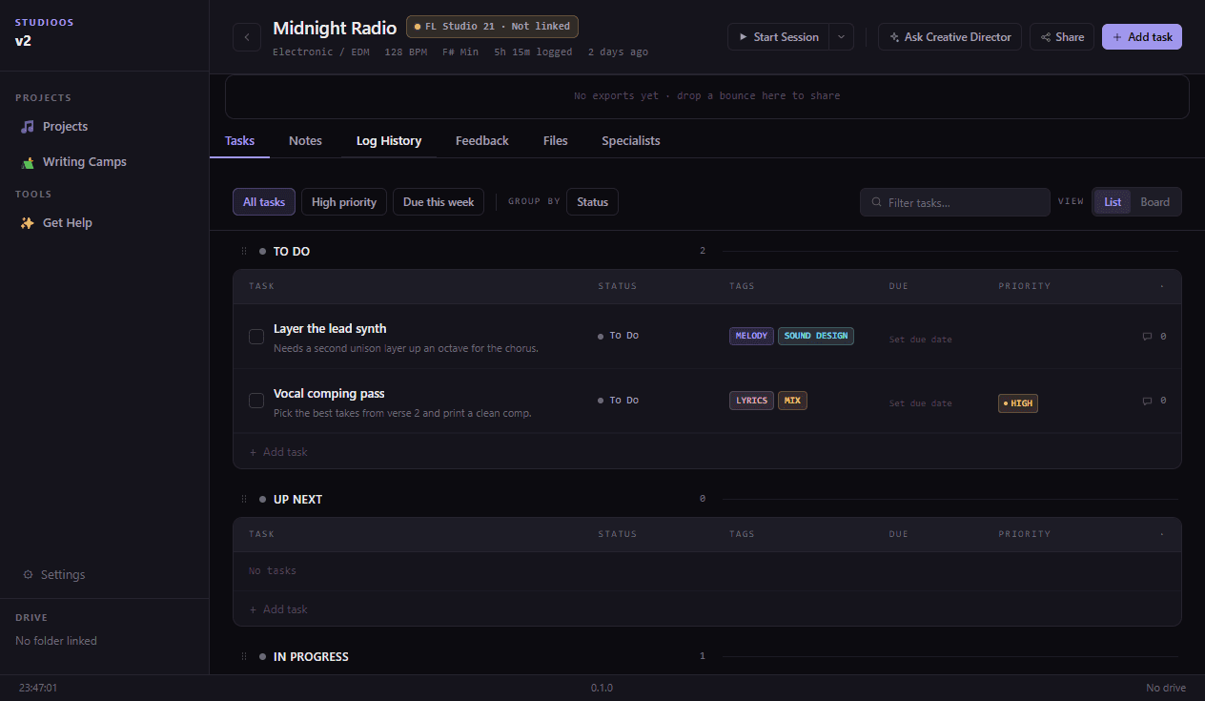Click Add task under UP NEXT list
The width and height of the screenshot is (1205, 701).
(x=278, y=609)
